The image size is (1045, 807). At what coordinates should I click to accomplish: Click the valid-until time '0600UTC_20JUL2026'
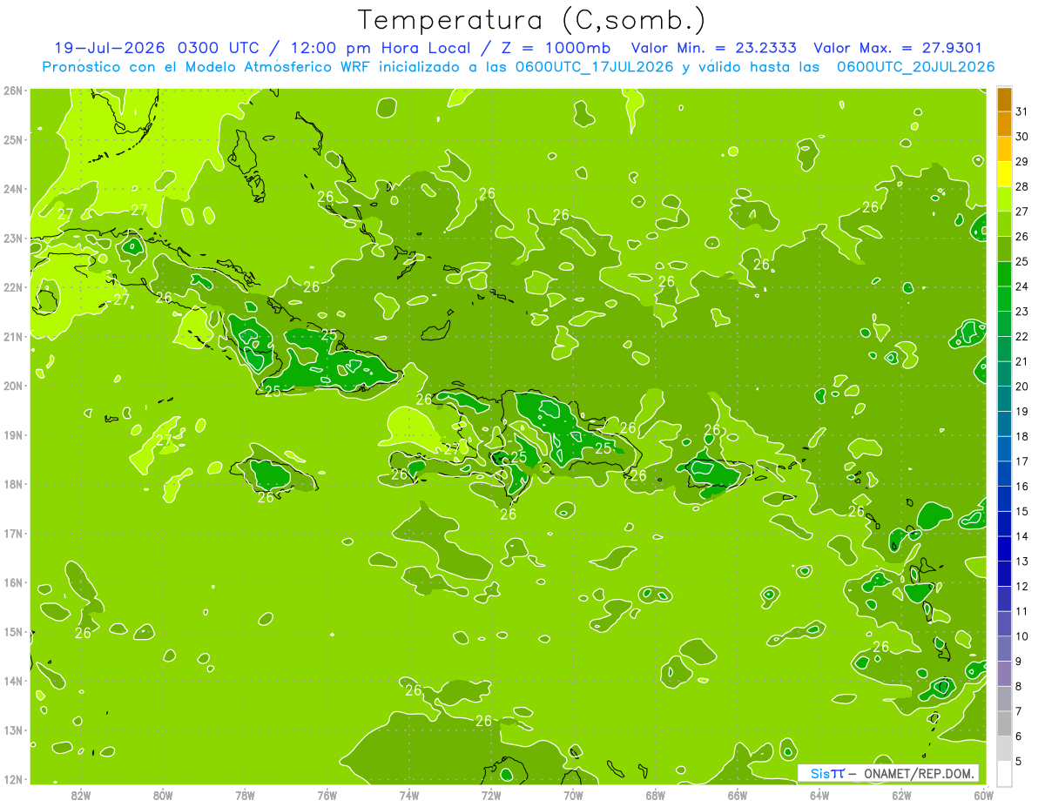click(915, 66)
